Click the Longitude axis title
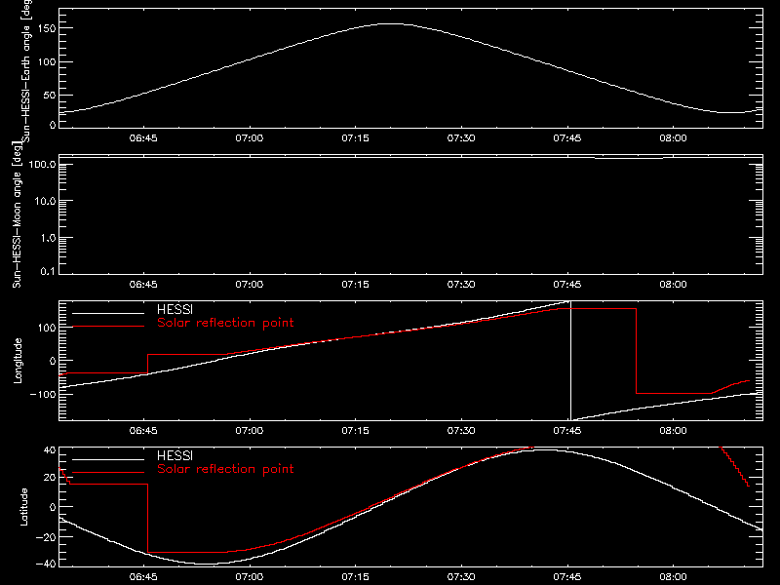Viewport: 780px width, 585px height. (x=18, y=361)
